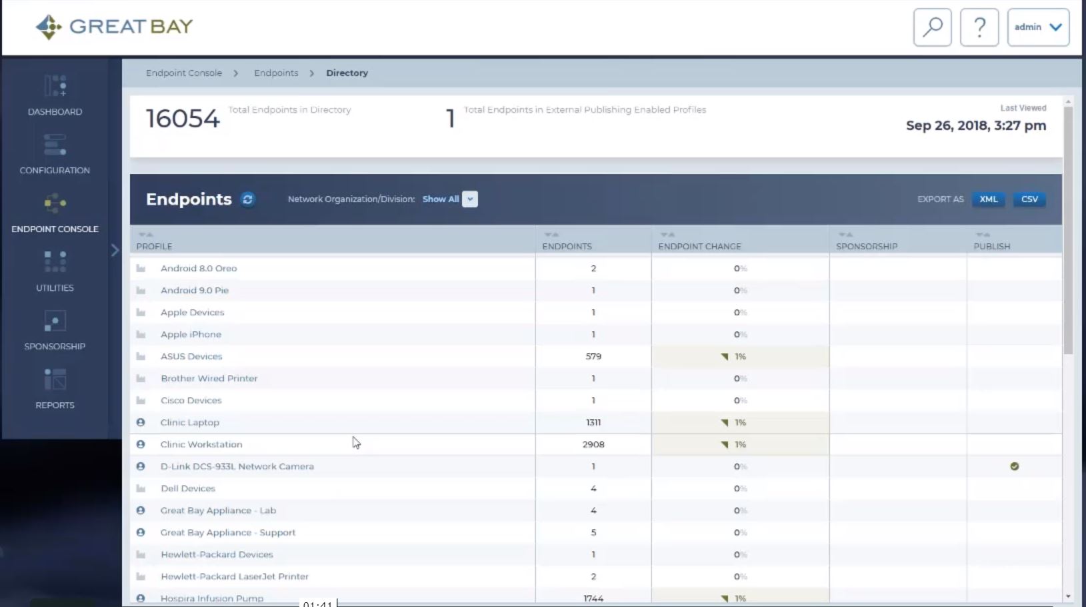Click the profile icon beside Android 9.0 Pie
Screen dimensions: 1086x607
tap(141, 290)
